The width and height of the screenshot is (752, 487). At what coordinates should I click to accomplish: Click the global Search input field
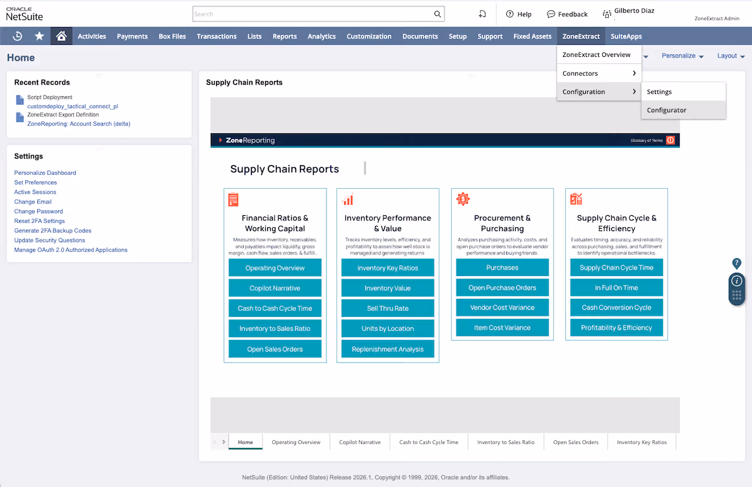(x=312, y=14)
